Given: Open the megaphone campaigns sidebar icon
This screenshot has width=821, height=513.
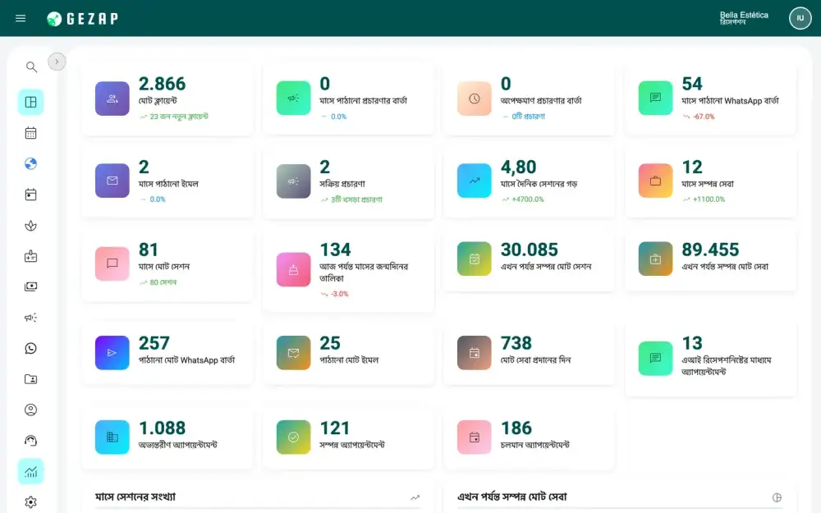Looking at the screenshot, I should (x=31, y=318).
